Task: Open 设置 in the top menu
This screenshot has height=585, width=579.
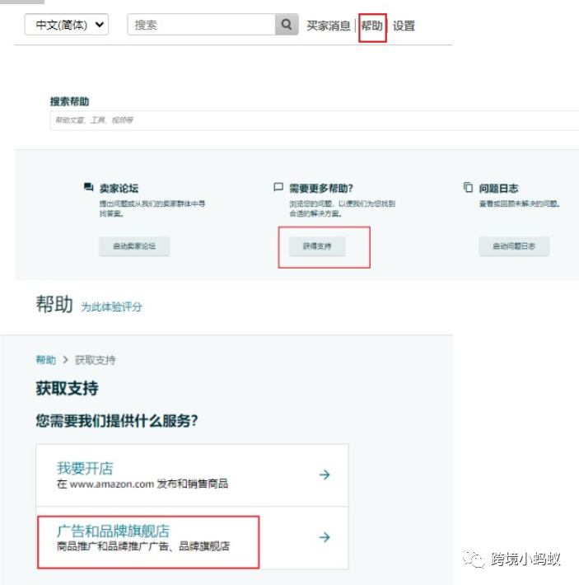Action: pos(404,26)
